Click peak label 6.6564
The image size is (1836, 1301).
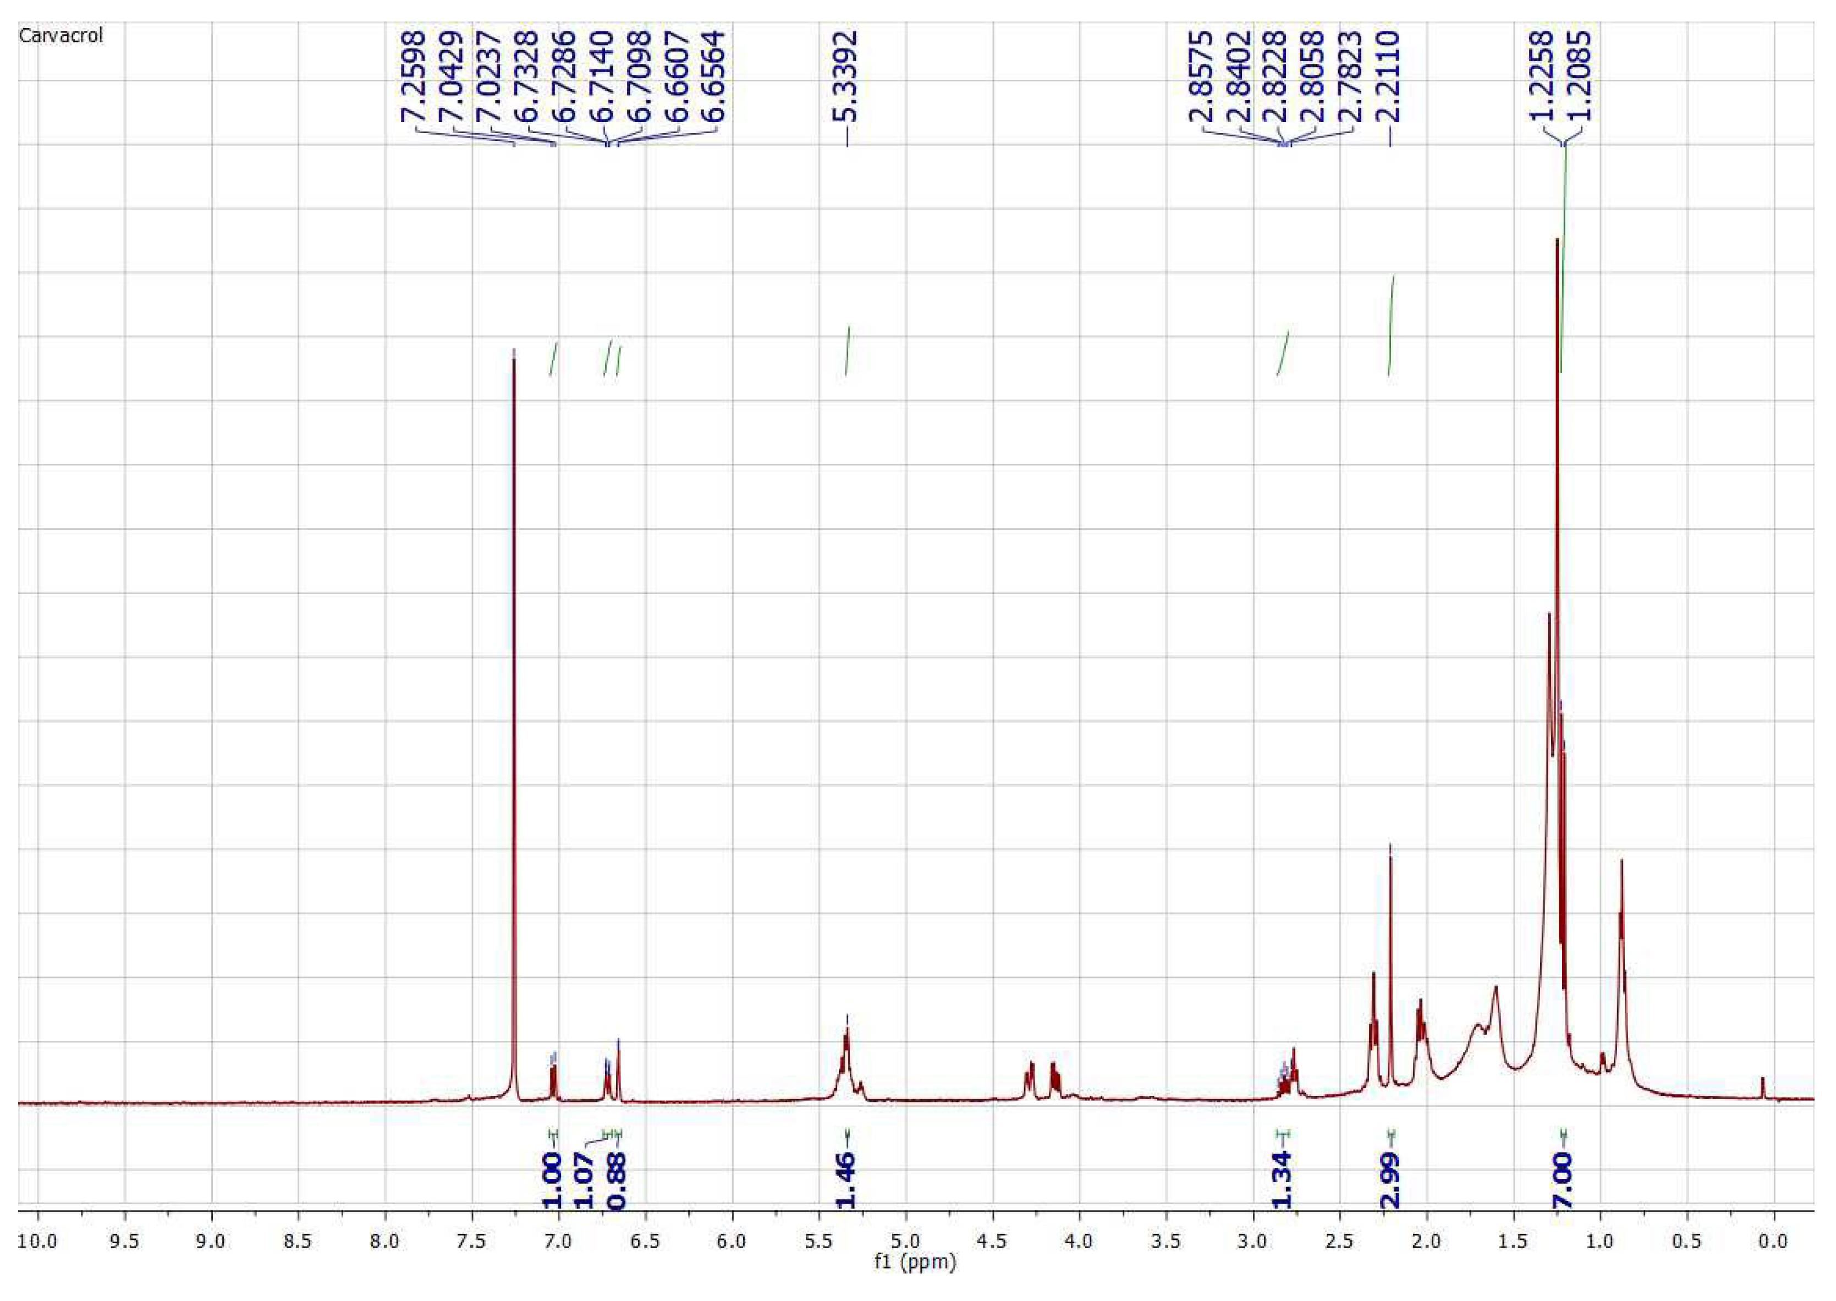(x=713, y=77)
